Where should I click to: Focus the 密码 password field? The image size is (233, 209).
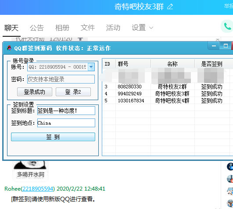coord(61,79)
